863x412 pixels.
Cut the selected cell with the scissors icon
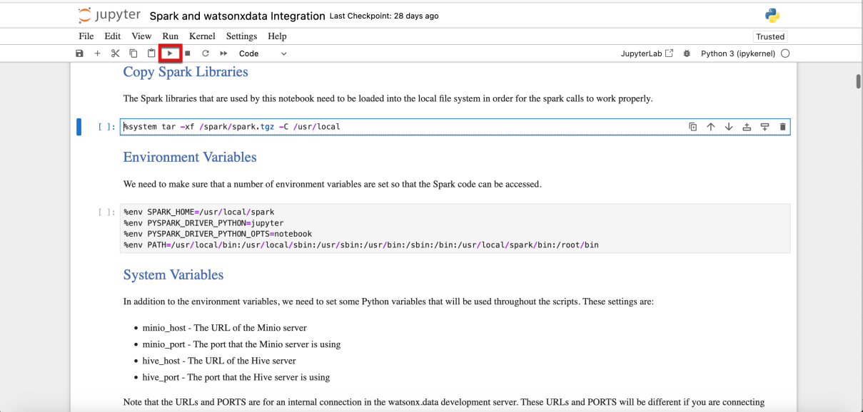point(115,53)
